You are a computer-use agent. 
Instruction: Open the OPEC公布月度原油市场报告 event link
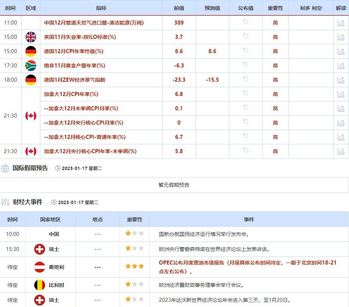click(x=248, y=267)
